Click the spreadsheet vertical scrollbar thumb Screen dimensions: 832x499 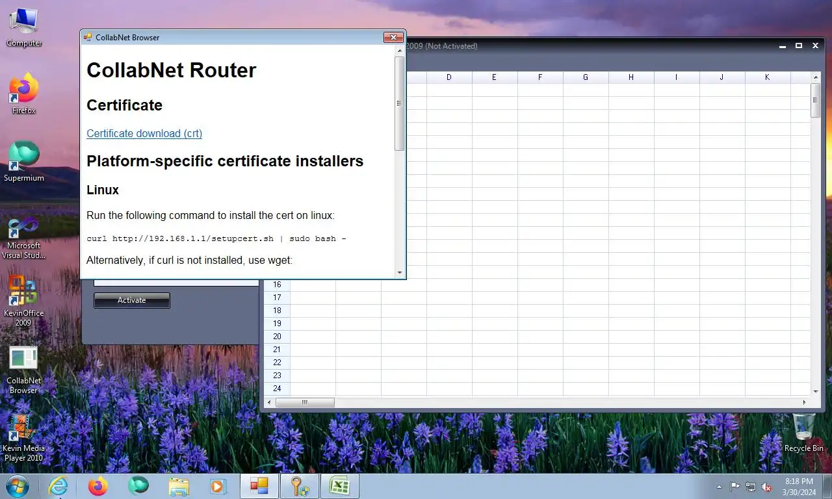[816, 100]
